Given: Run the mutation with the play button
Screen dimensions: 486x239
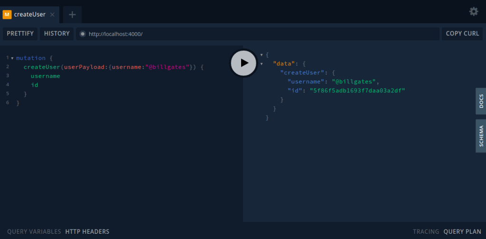Looking at the screenshot, I should (244, 63).
